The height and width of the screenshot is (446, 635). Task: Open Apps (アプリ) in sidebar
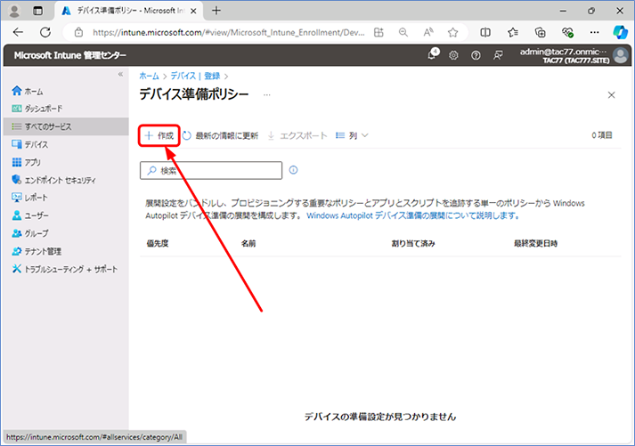point(27,162)
